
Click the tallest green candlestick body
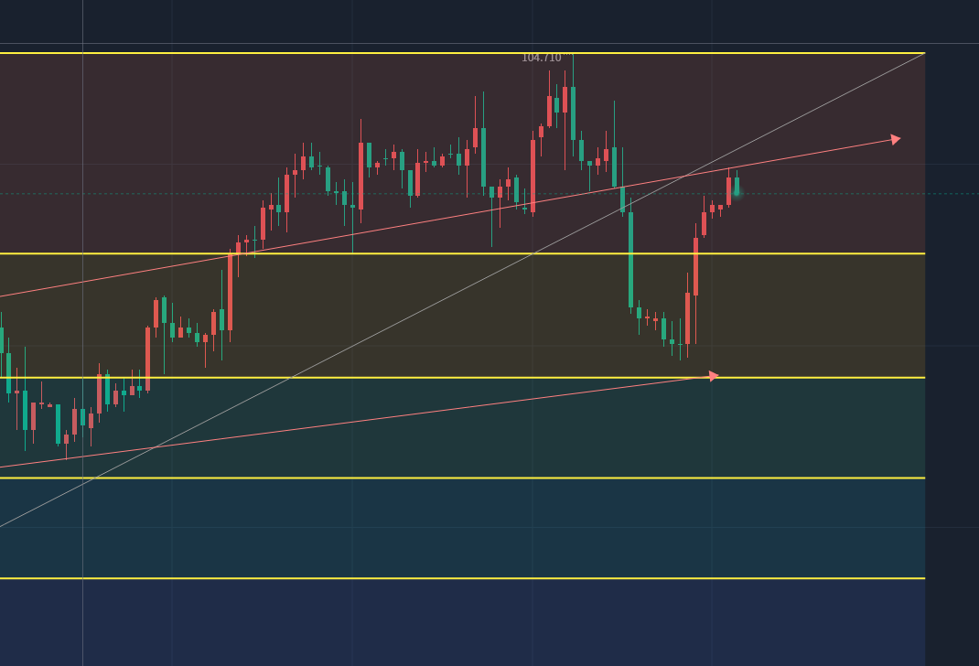tap(630, 260)
